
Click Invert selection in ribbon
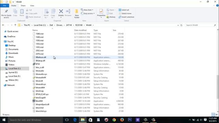(x=126, y=17)
